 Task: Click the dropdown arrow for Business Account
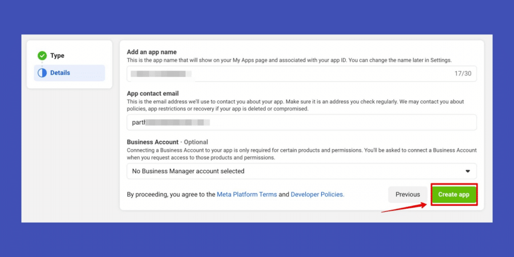pos(468,171)
